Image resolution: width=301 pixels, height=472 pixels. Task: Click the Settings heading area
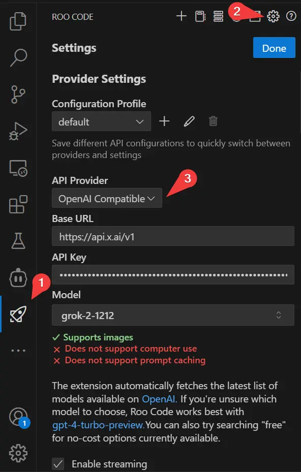(74, 48)
